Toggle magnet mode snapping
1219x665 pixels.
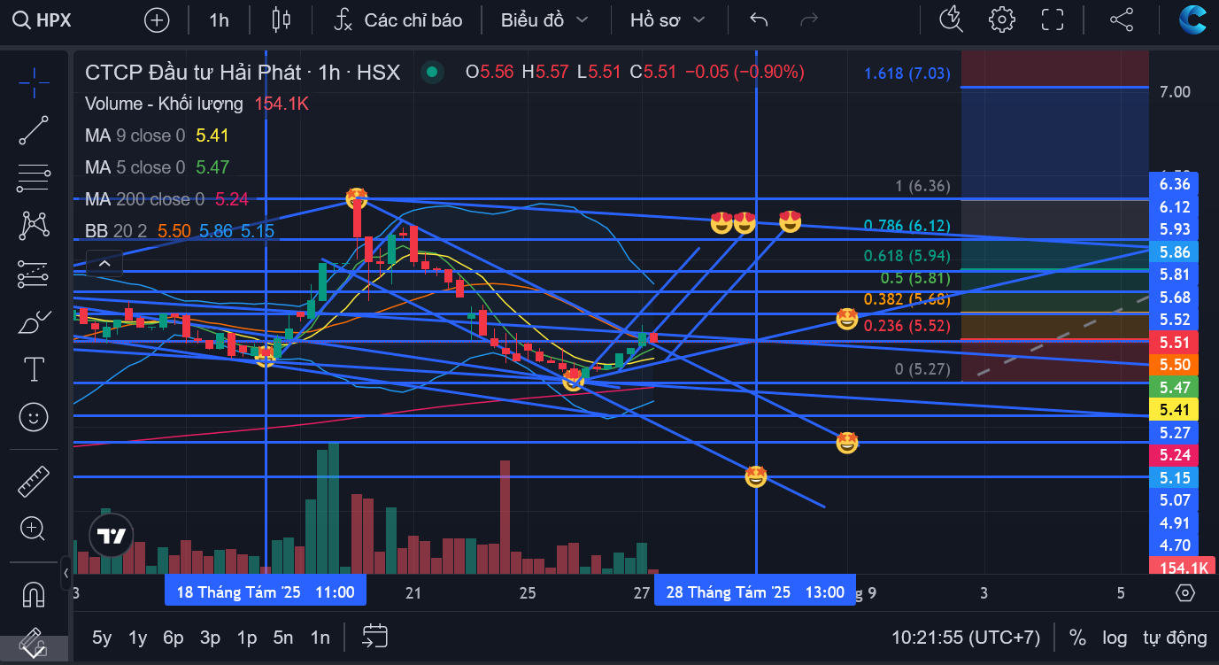[34, 594]
